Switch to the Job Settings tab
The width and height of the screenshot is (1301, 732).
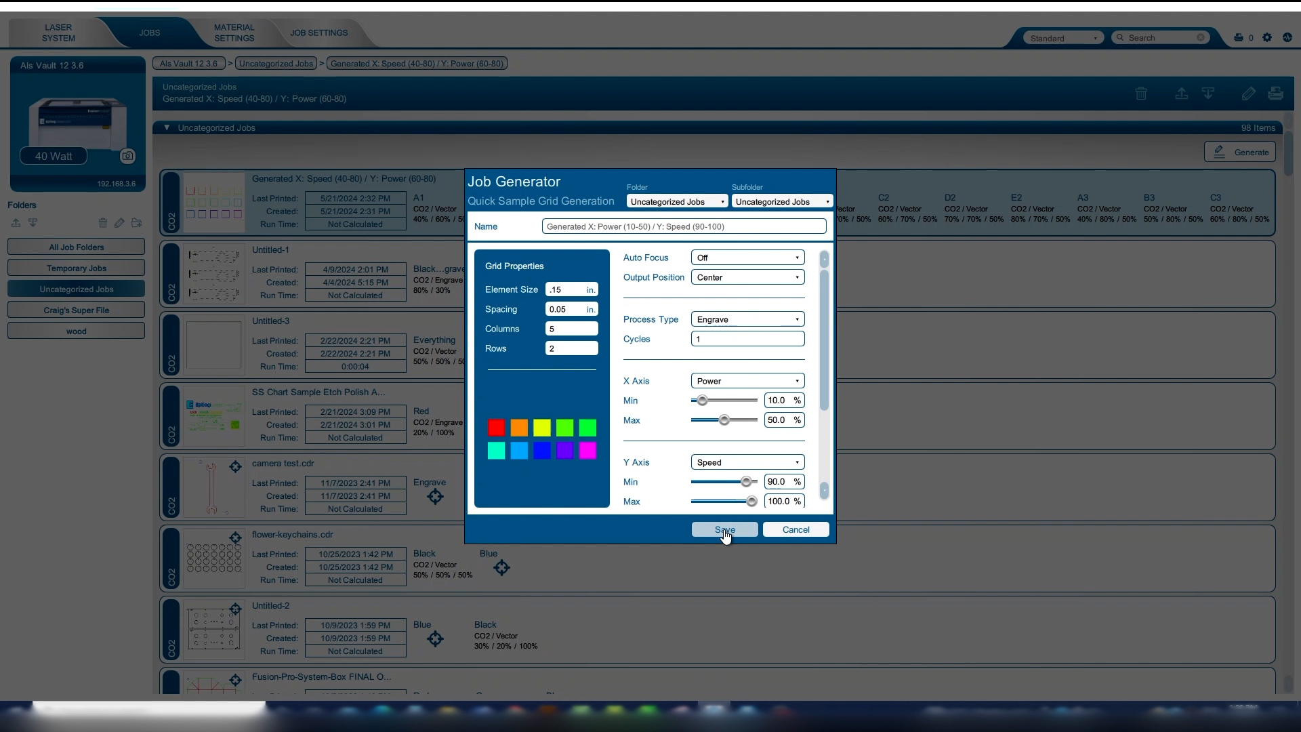[x=319, y=33]
